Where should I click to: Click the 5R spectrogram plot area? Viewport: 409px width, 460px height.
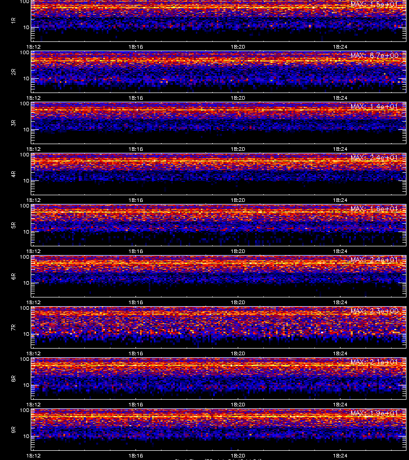point(219,225)
